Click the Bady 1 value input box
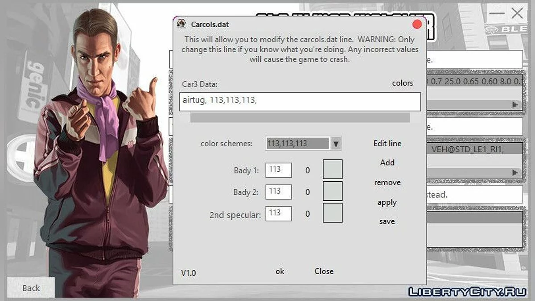535x301 pixels. tap(279, 170)
